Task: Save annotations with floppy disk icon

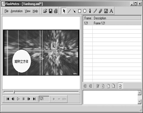Action: click(51, 11)
